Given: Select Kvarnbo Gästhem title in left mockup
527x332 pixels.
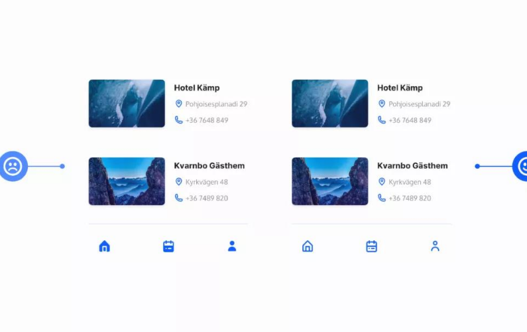Looking at the screenshot, I should coord(209,165).
